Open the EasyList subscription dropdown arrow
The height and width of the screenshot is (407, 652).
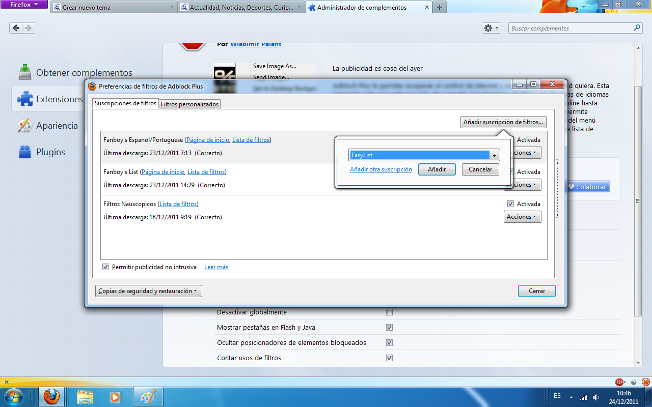(x=494, y=155)
